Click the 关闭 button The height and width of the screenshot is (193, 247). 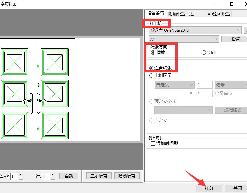[236, 188]
